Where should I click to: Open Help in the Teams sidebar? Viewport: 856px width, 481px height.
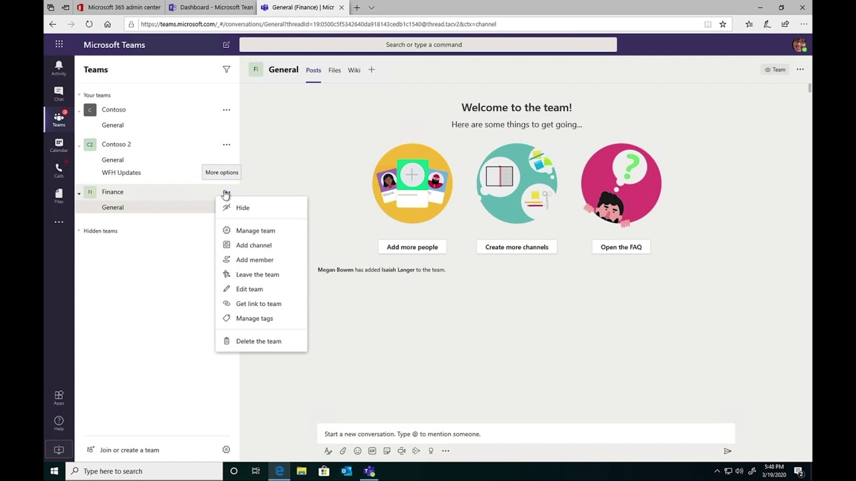(59, 423)
